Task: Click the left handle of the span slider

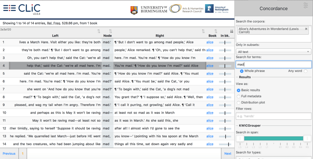Action: click(240, 138)
